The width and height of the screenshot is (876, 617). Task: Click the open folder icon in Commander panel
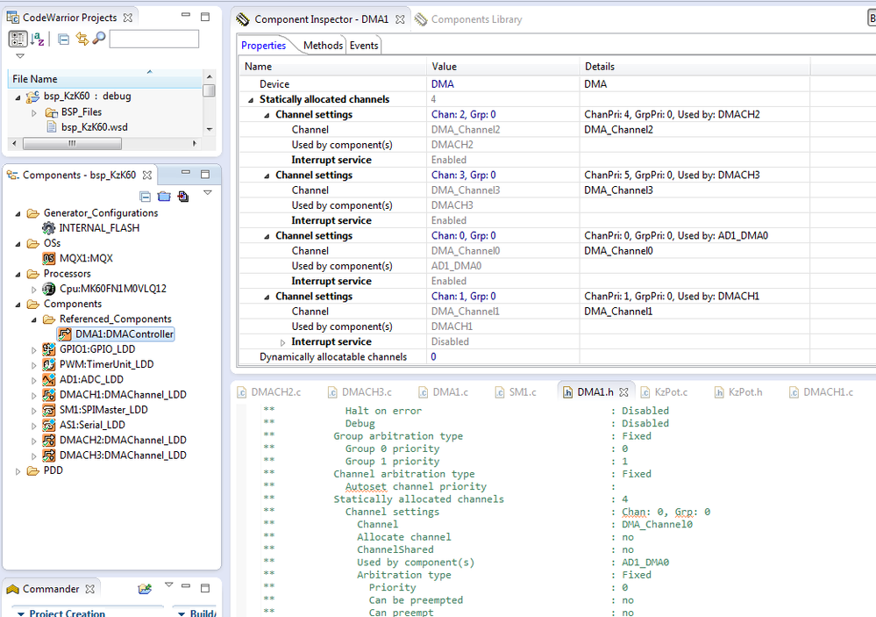coord(145,589)
